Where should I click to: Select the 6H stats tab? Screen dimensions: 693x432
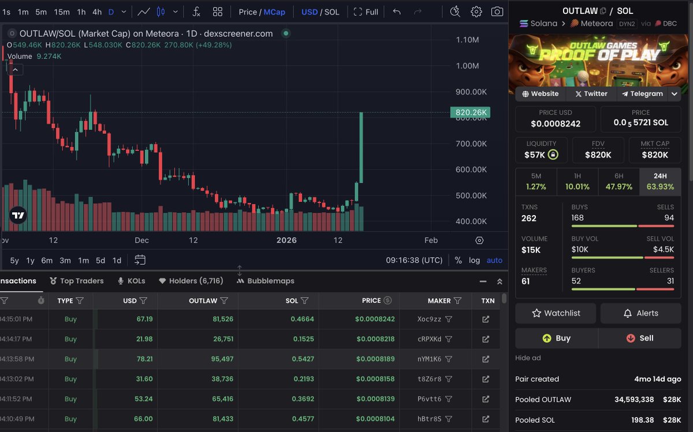pyautogui.click(x=619, y=182)
